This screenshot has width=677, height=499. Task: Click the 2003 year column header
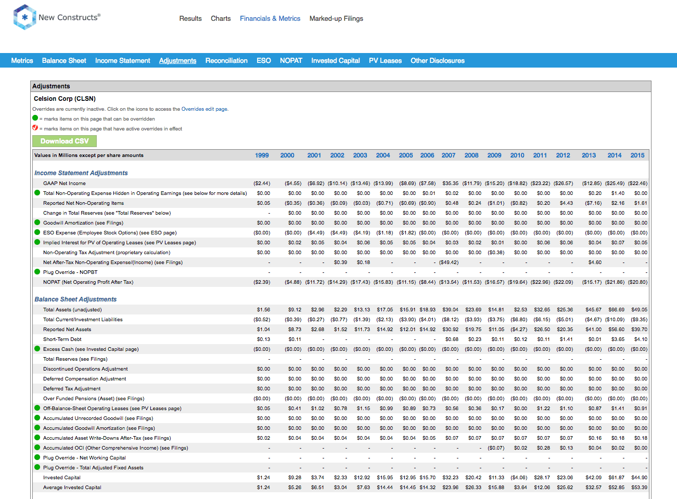click(x=360, y=155)
